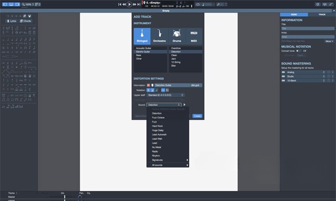Viewport: 336px width, 201px height.
Task: Select Sitar guitar type
Action: [185, 65]
